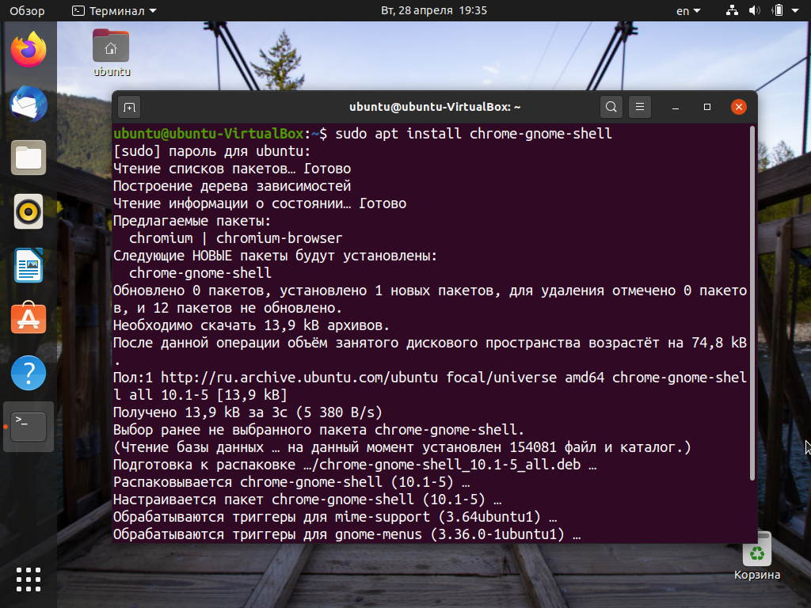Show applications grid button
This screenshot has height=608, width=811.
point(29,579)
